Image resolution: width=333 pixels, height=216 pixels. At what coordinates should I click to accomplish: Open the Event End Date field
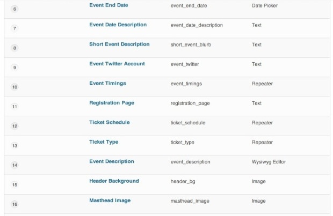108,5
